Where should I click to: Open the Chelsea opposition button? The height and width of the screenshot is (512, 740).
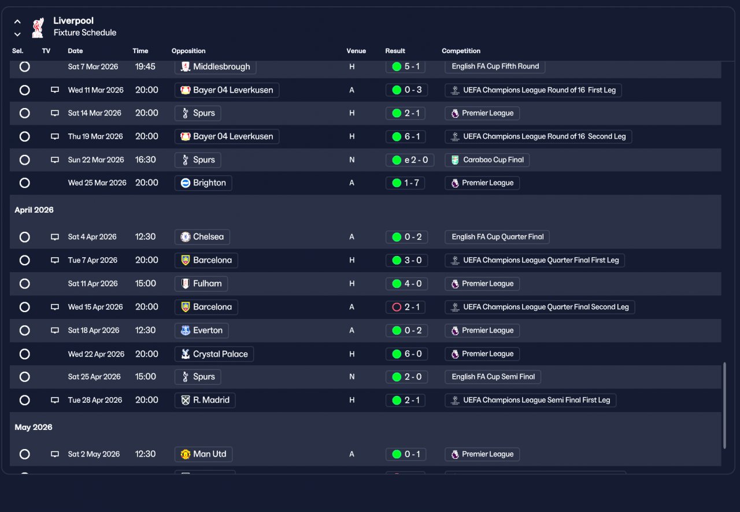202,237
